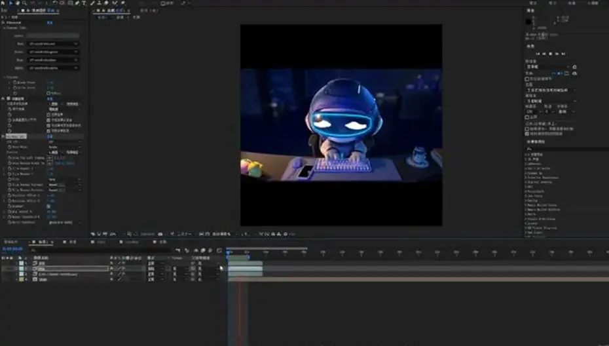Screen dimensions: 609x346
Task: Click the camera snapshot icon below the viewer
Action: click(x=160, y=234)
